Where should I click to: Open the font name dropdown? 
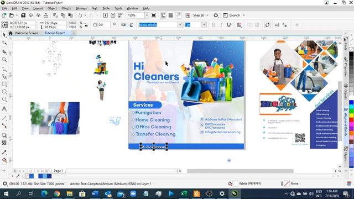(180, 25)
